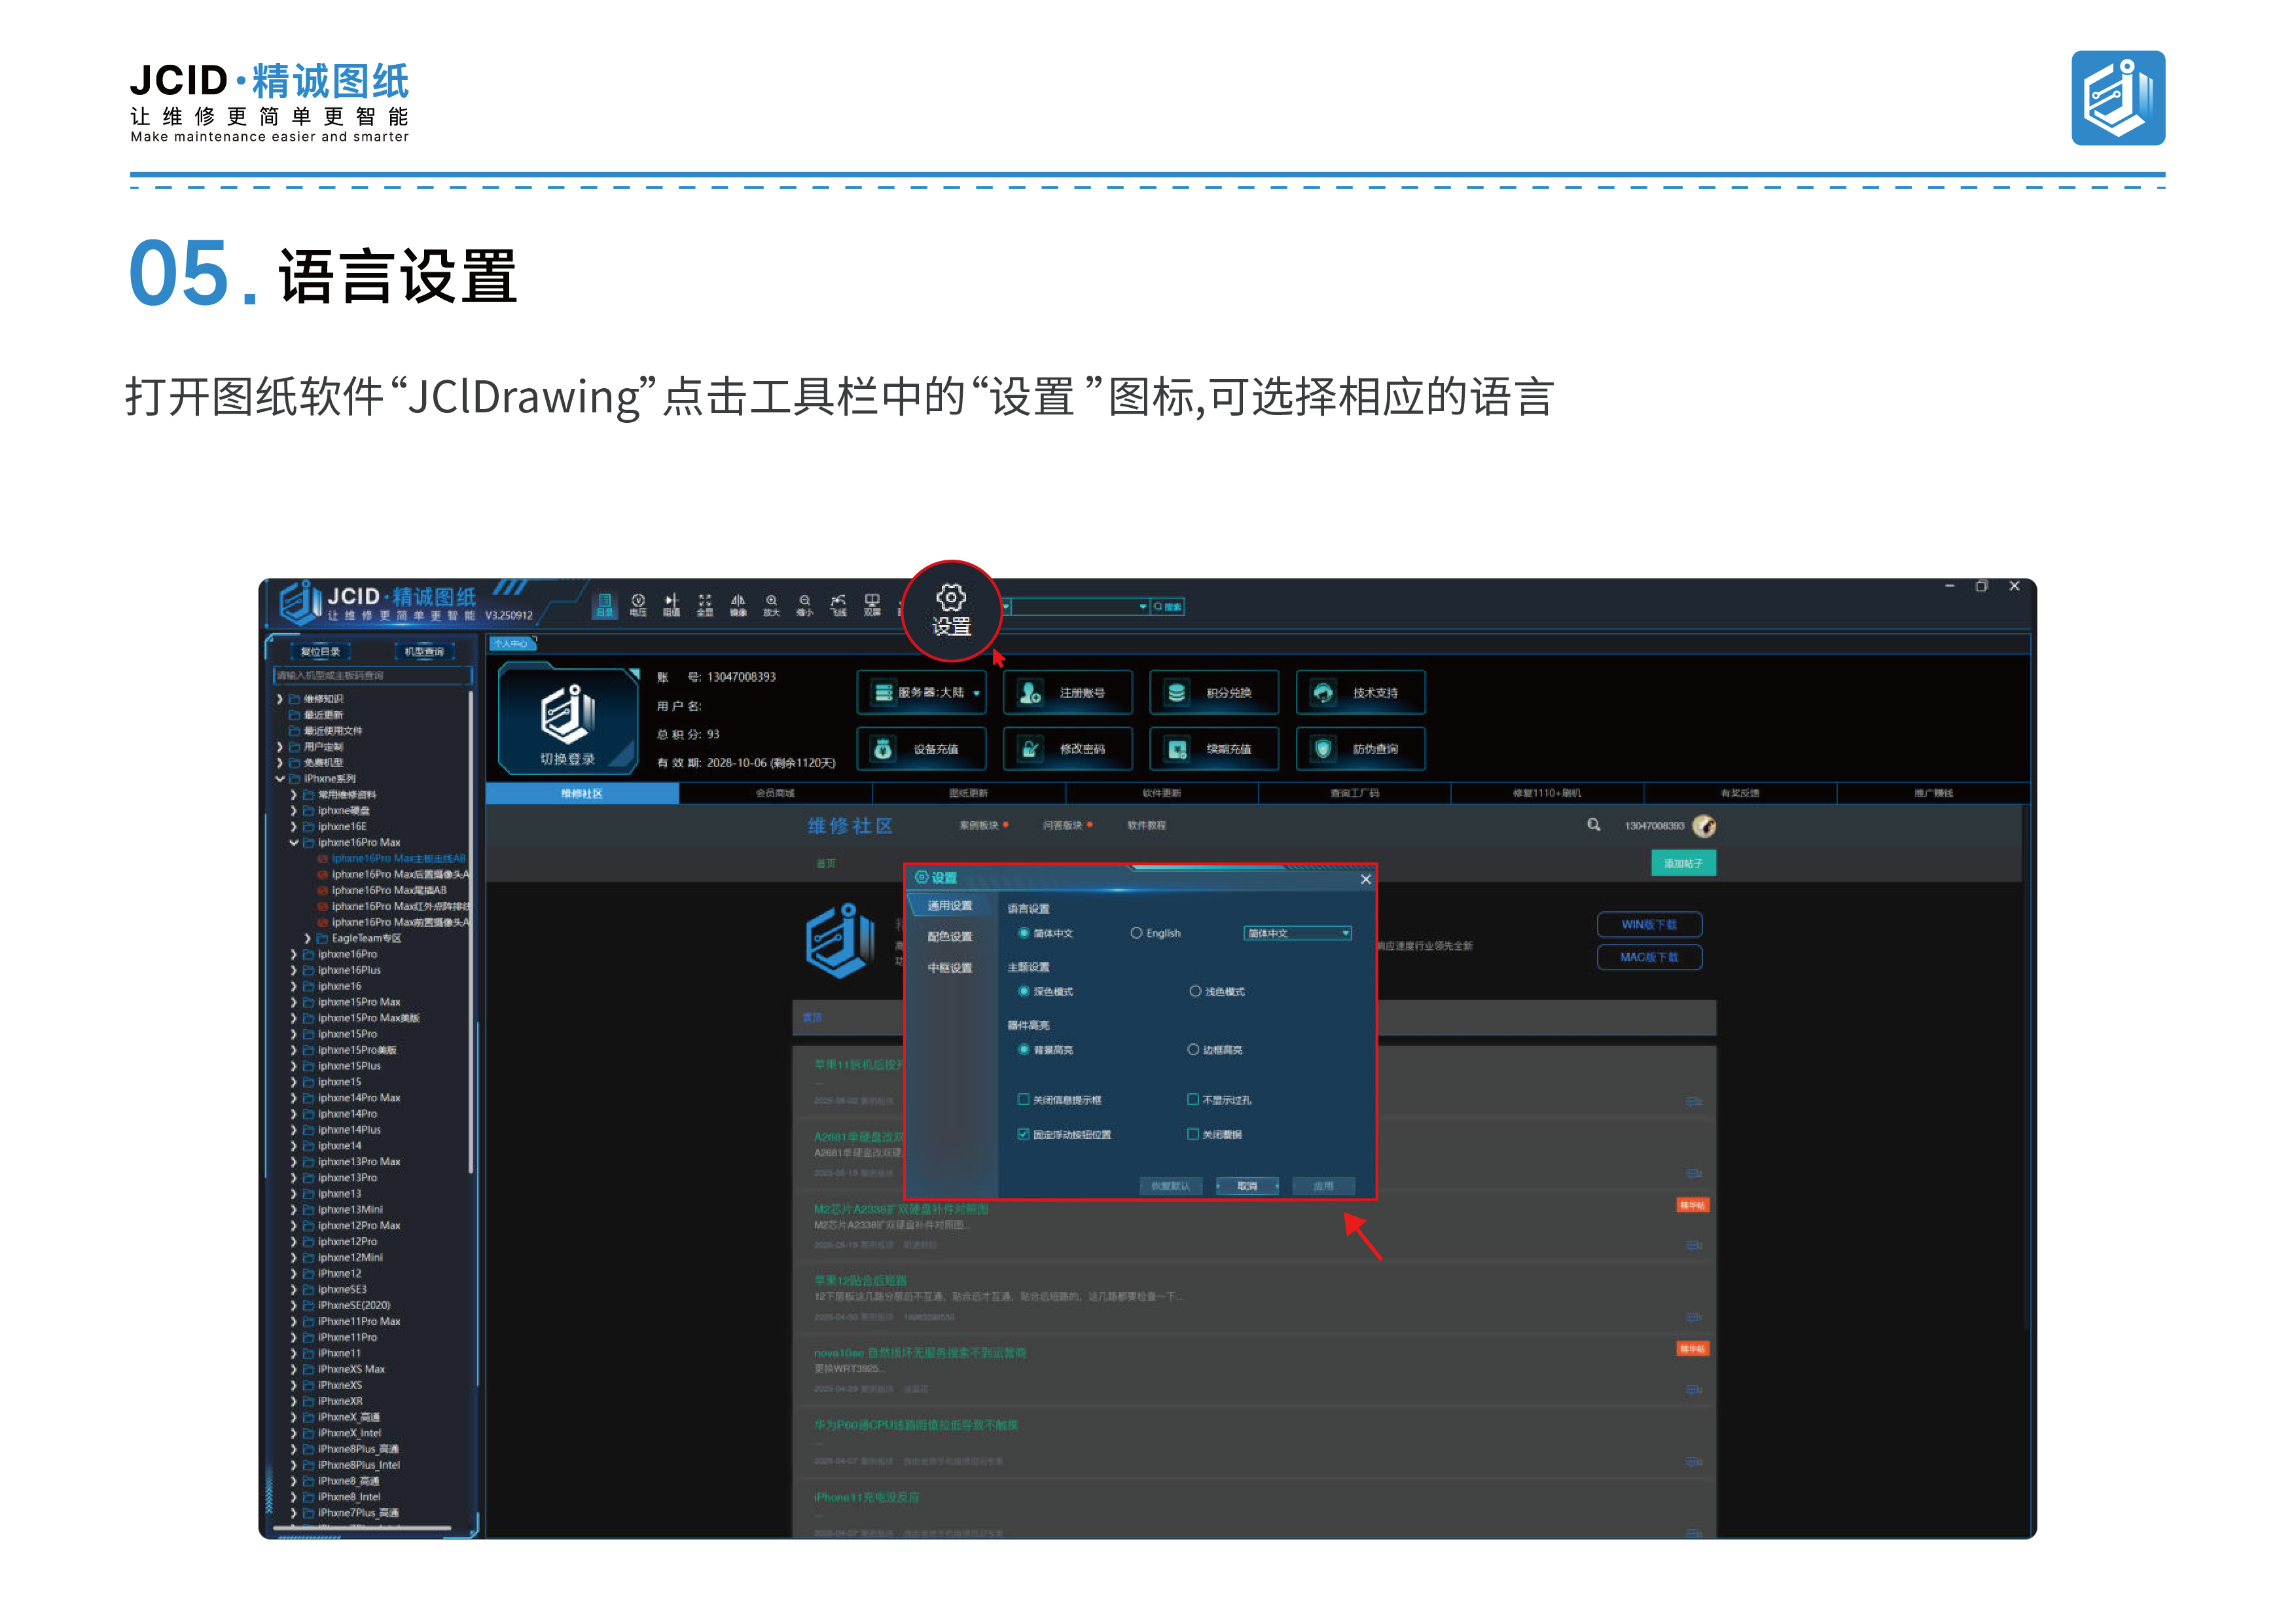The image size is (2296, 1624).
Task: Check the 关闭覆铜 checkbox
Action: (x=1192, y=1134)
